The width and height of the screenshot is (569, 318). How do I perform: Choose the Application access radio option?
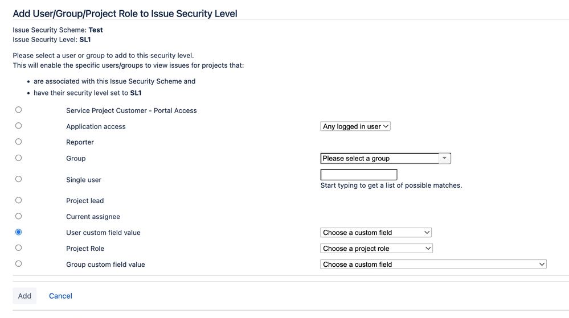[19, 126]
